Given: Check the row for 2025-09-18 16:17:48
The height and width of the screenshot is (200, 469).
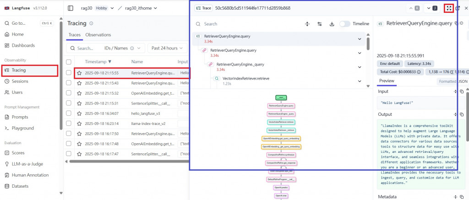Looking at the screenshot, I should click(69, 144).
